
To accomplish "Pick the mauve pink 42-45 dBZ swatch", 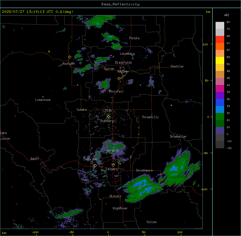I will coord(220,82).
